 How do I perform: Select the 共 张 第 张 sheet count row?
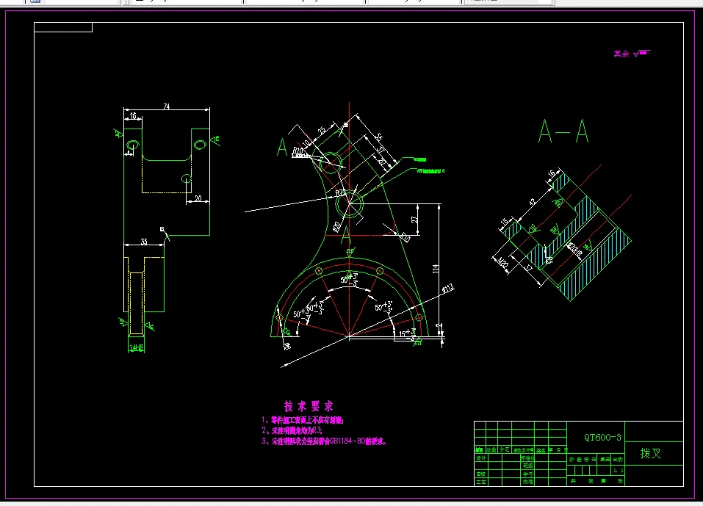pyautogui.click(x=596, y=482)
